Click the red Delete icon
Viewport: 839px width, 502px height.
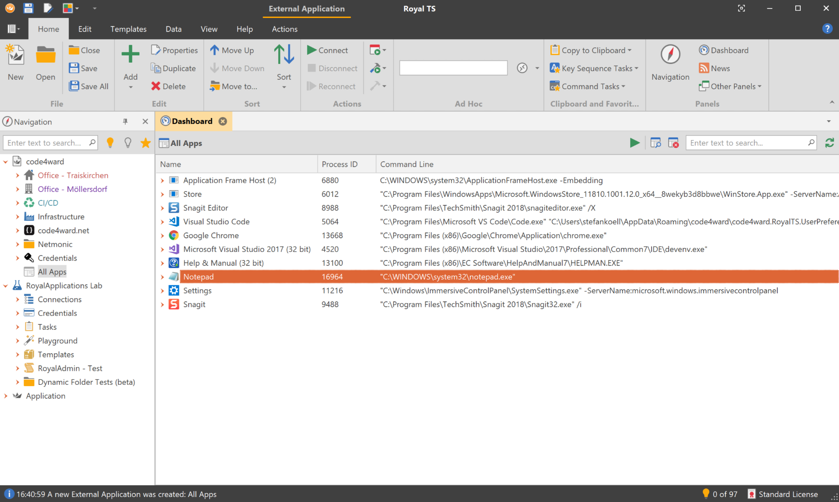tap(156, 86)
